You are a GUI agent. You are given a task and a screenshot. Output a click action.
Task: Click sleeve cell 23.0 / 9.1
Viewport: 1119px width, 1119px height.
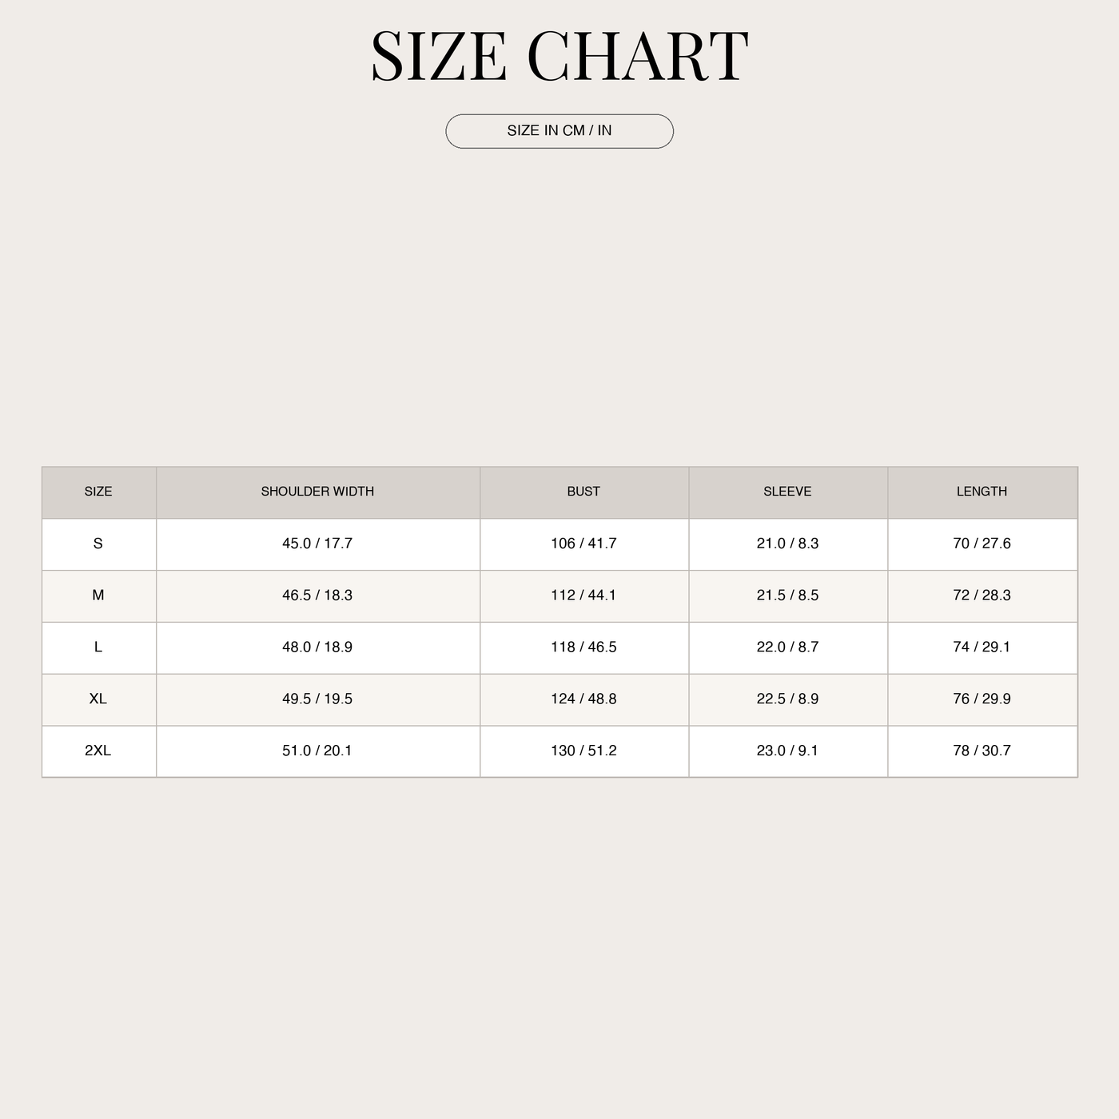point(787,751)
